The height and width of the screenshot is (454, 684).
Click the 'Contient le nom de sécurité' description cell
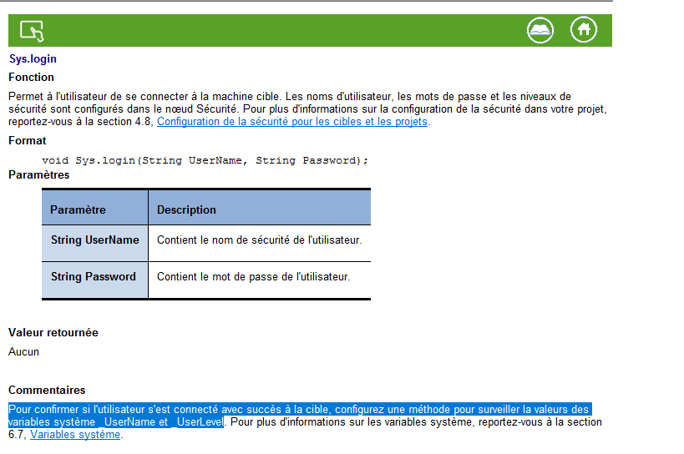click(x=259, y=240)
